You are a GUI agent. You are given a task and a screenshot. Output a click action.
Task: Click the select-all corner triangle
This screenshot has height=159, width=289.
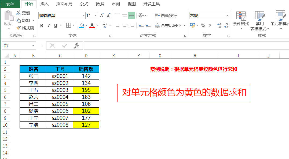[x=7, y=55]
